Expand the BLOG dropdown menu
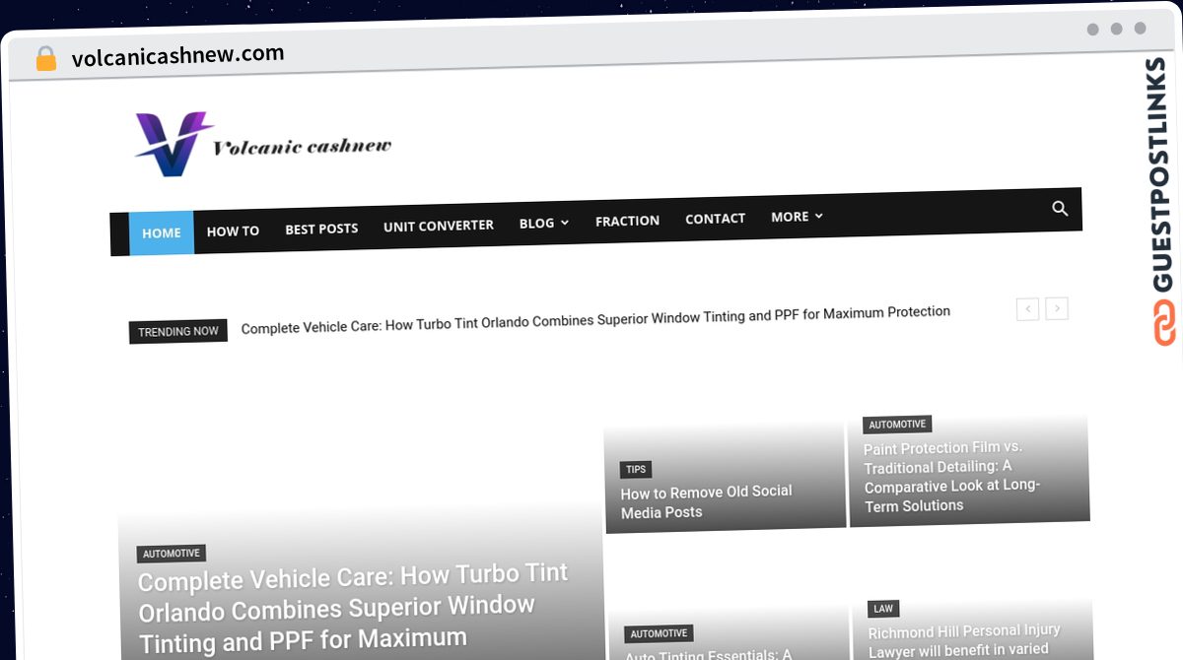The height and width of the screenshot is (660, 1183). [544, 223]
